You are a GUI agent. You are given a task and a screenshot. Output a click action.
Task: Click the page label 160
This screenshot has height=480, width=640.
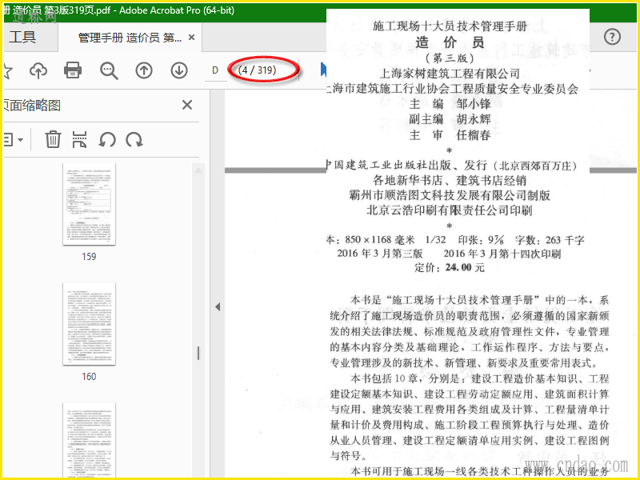[89, 376]
